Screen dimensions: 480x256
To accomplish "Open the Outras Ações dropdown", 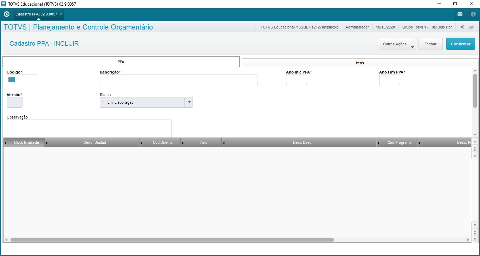I will tap(397, 44).
